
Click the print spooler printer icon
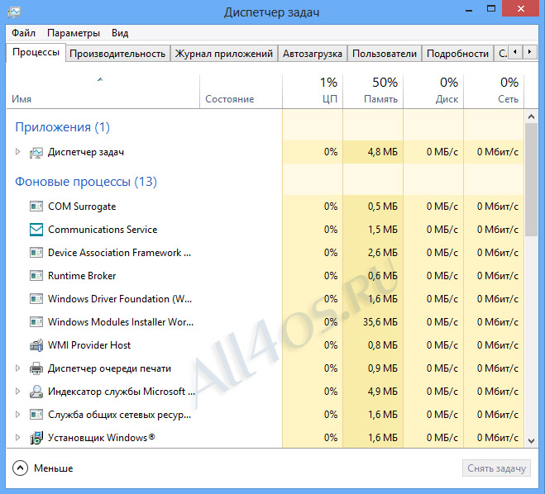[36, 368]
